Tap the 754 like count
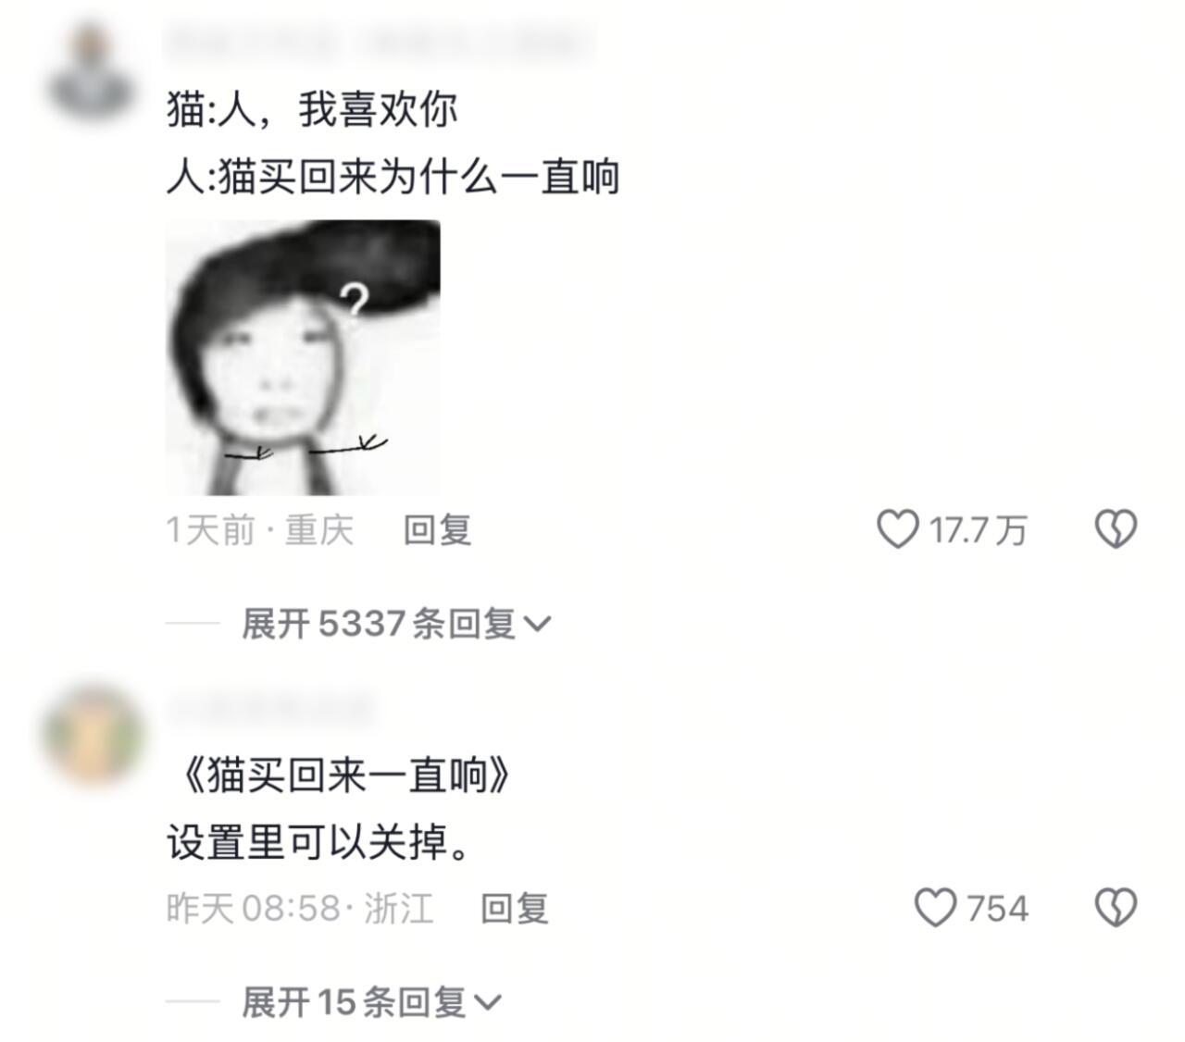1185x1042 pixels. coord(998,909)
